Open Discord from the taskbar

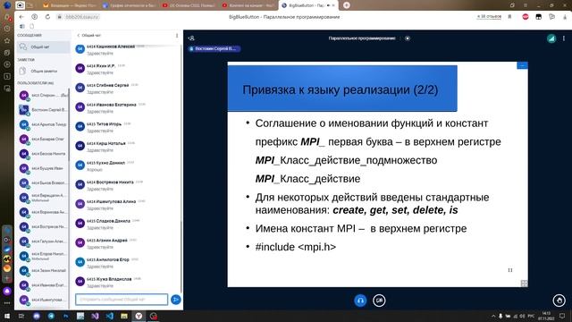click(x=37, y=316)
